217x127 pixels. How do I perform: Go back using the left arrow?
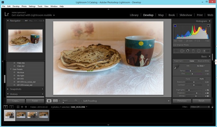click(22, 107)
